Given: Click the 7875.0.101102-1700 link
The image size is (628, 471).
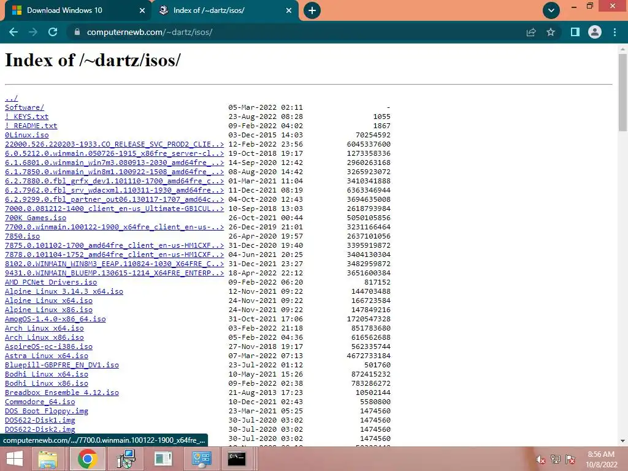Looking at the screenshot, I should pos(115,245).
